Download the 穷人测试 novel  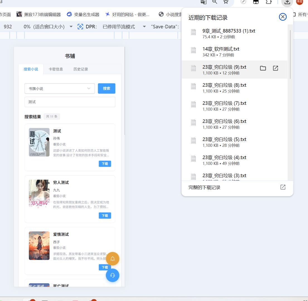105,215
